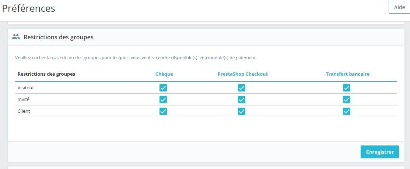
Task: Click the Visiteur row label
Action: (26, 88)
